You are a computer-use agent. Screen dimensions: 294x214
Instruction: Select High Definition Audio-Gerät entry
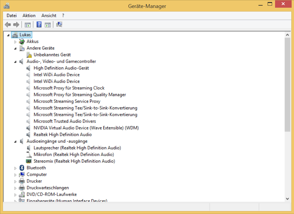[61, 68]
